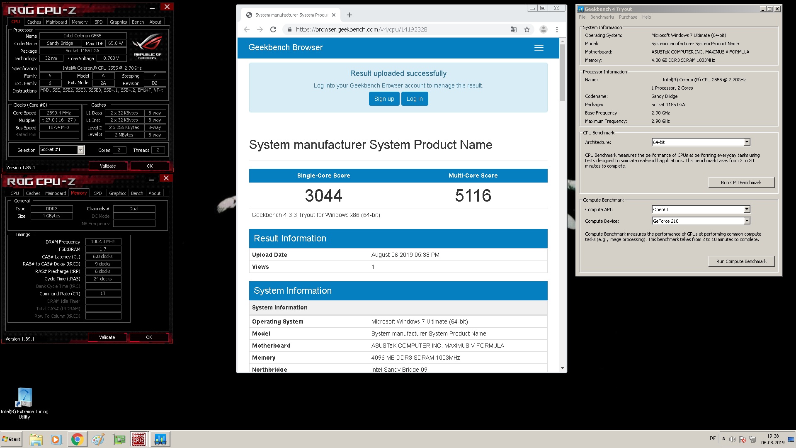Open the Caches tab in top CPU-Z window

click(x=34, y=22)
